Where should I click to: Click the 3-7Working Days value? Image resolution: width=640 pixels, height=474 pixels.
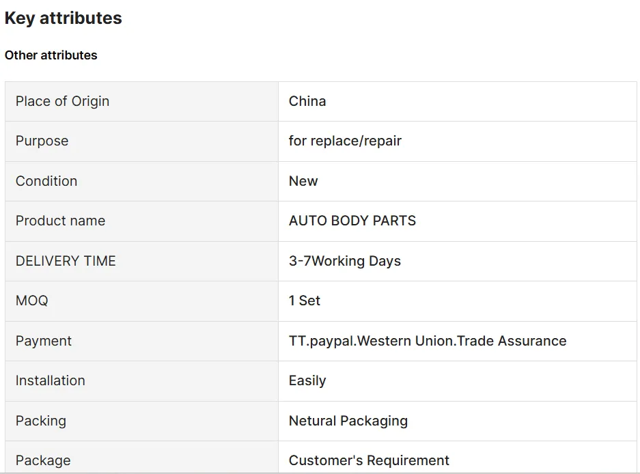pos(345,261)
